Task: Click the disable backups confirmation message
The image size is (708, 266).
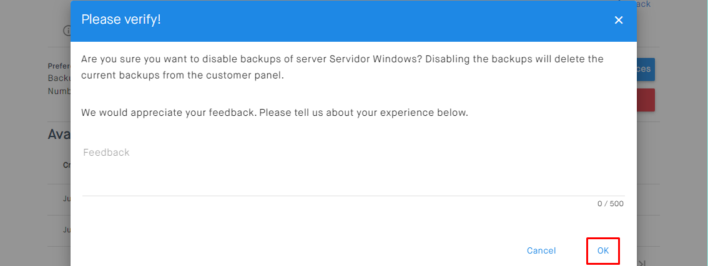Action: pos(342,67)
